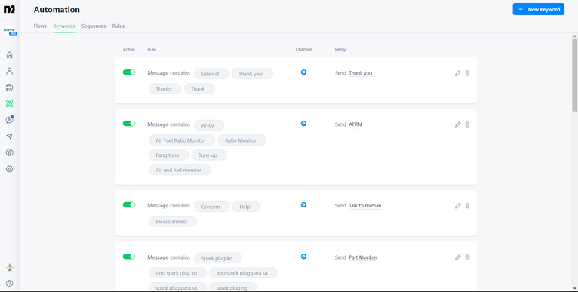Image resolution: width=578 pixels, height=292 pixels.
Task: Click the AFRM keyword chip
Action: [x=209, y=125]
